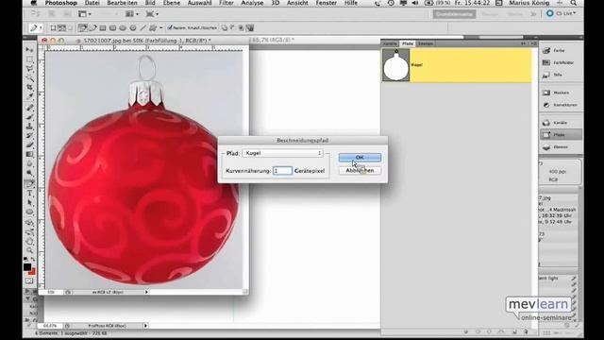Select the Eyedropper tool

(x=29, y=96)
